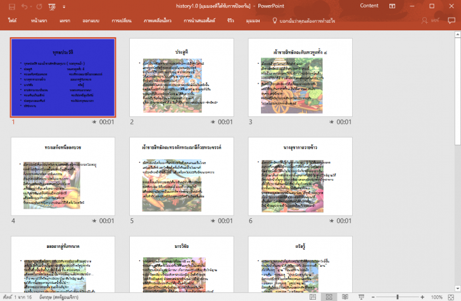
Task: Click the Redo/Repeat icon
Action: [39, 6]
